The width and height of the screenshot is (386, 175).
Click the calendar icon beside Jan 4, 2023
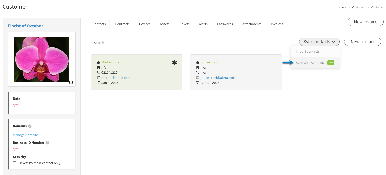coord(98,83)
